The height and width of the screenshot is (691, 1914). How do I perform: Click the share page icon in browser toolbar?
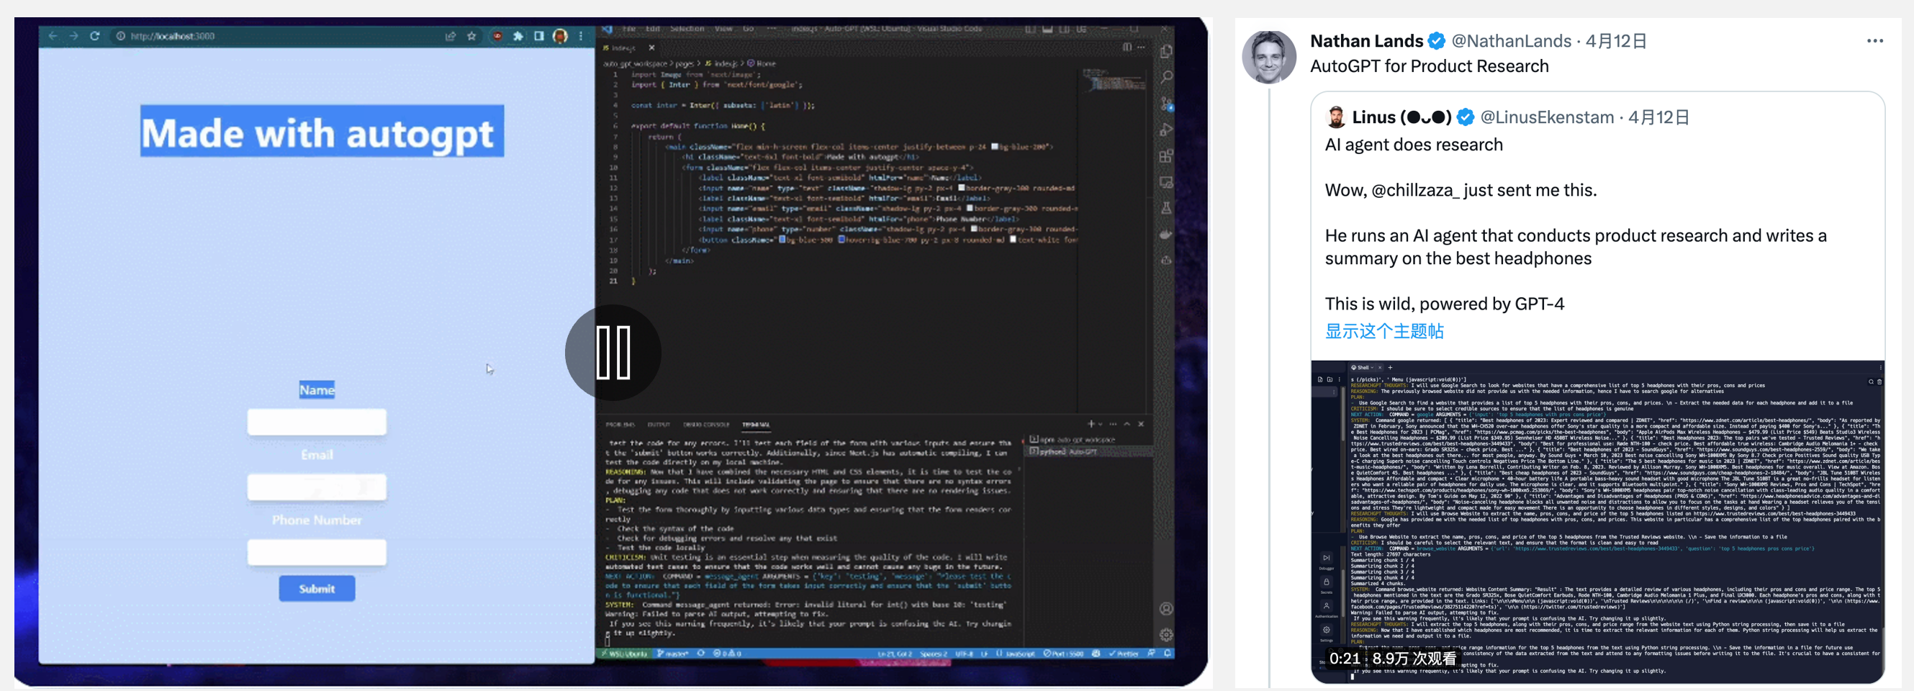[451, 36]
